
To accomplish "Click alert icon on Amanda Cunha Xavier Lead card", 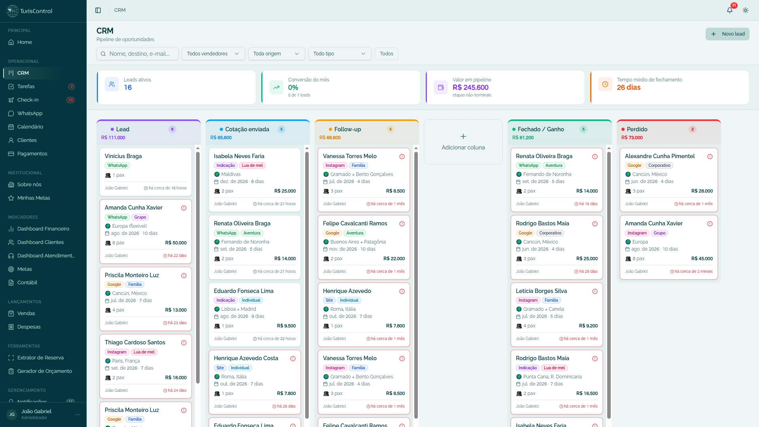I will [184, 208].
